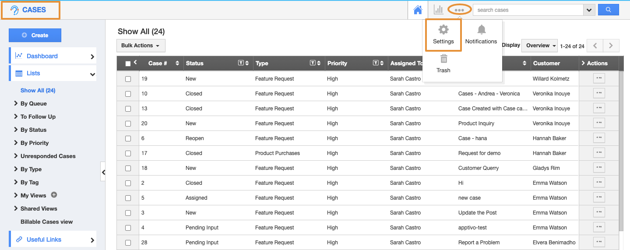Click the blue search magnifier button
The height and width of the screenshot is (250, 630).
click(x=608, y=10)
